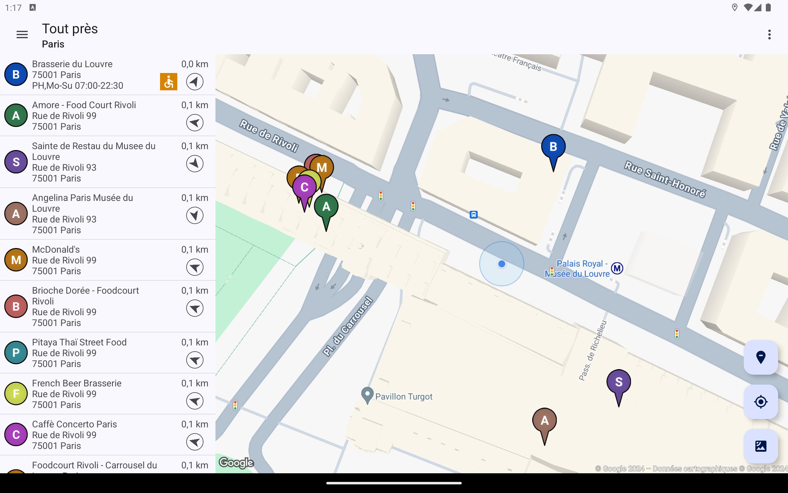Image resolution: width=788 pixels, height=493 pixels.
Task: Click teal P avatar for Pitaya
Action: point(16,353)
